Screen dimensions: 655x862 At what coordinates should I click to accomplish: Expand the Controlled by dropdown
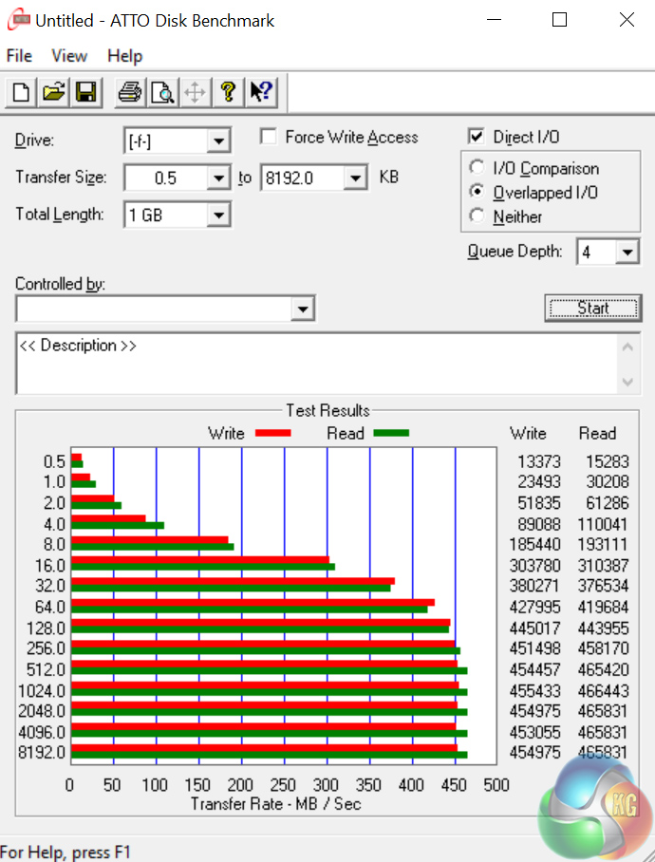coord(302,309)
